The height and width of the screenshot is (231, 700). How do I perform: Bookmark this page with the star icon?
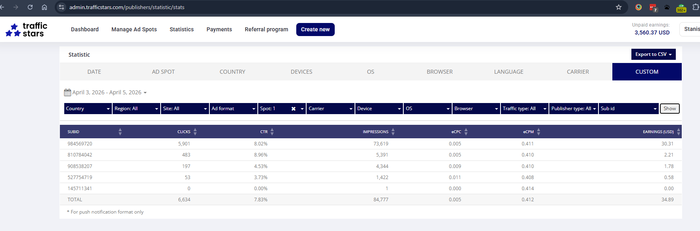tap(618, 7)
